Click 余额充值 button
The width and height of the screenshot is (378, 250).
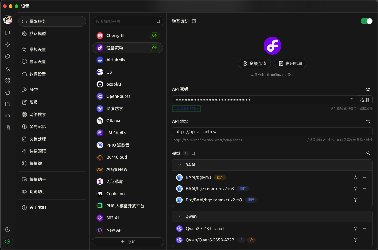click(254, 63)
